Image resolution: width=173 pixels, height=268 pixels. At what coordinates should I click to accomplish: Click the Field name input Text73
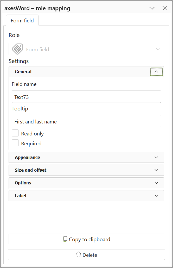pyautogui.click(x=86, y=97)
